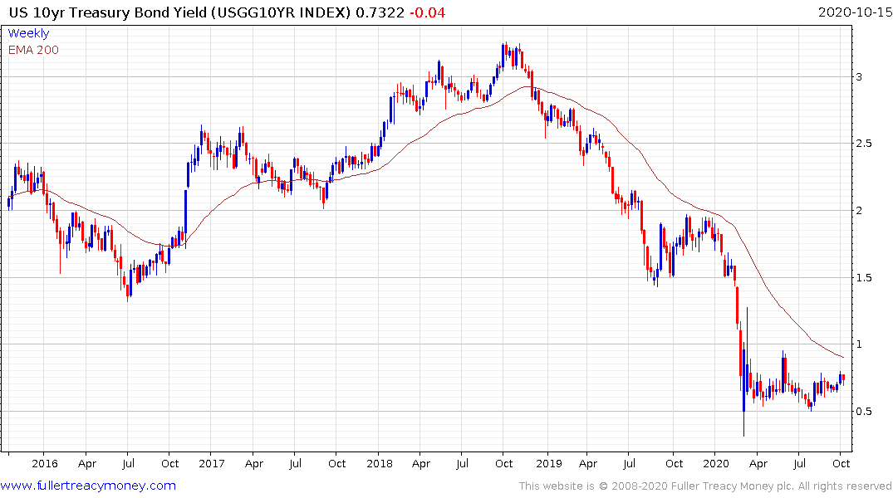Click the date '2020-10-15' at top right

pos(855,12)
